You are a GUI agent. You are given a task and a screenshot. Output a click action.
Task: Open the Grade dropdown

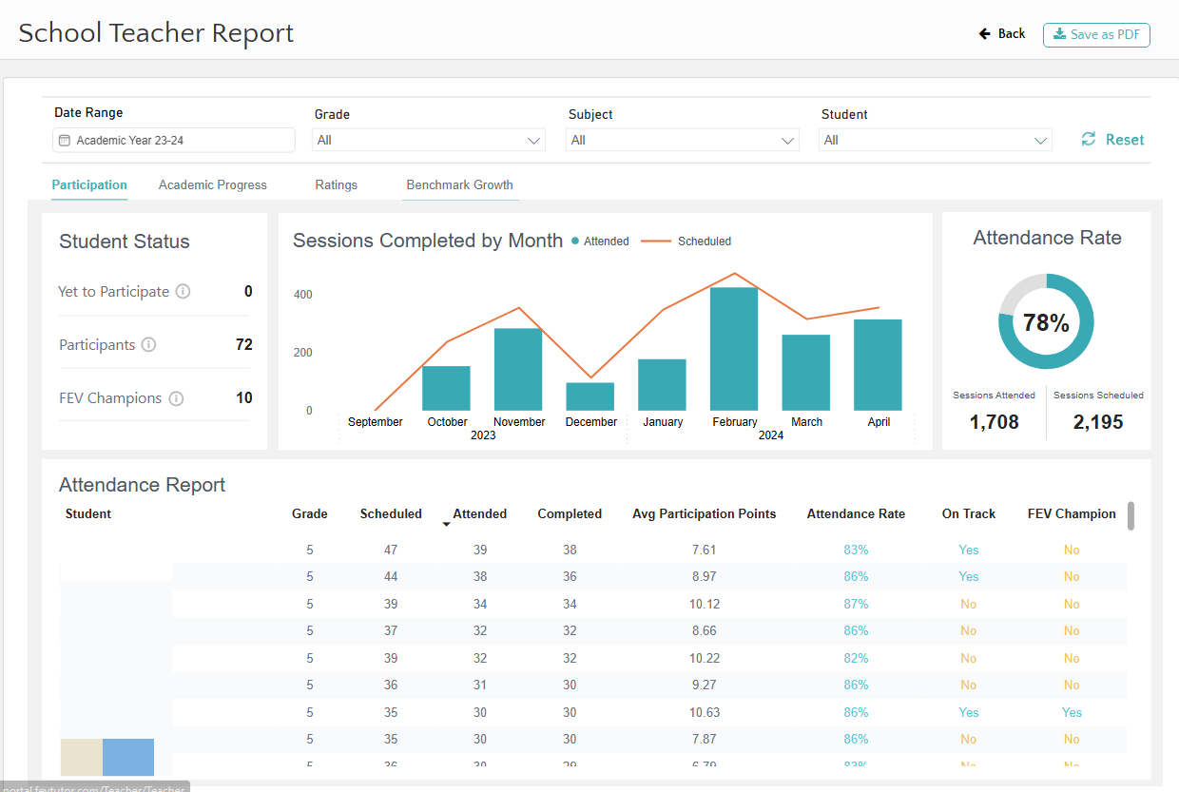coord(429,140)
